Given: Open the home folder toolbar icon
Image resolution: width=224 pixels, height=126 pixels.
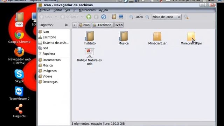Looking at the screenshot, I should point(114,17).
